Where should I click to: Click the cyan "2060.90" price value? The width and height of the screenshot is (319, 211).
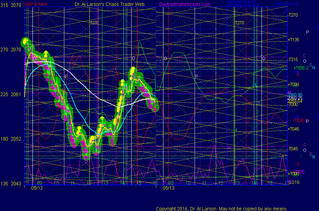tap(295, 95)
